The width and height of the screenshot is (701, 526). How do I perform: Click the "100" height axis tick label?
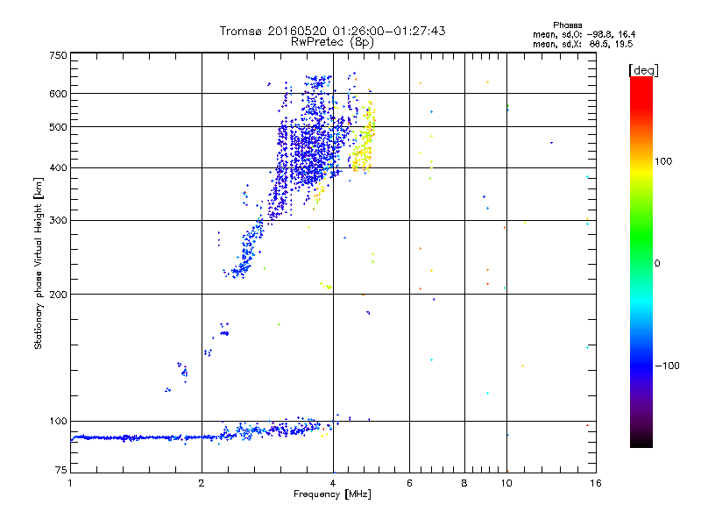(x=58, y=421)
